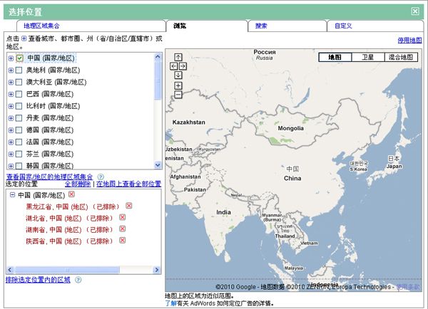Pan the map down with the arrow
The height and width of the screenshot is (309, 428).
(x=178, y=75)
